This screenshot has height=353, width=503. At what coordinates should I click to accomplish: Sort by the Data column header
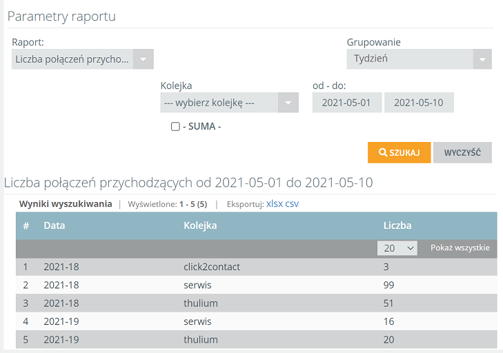click(55, 225)
